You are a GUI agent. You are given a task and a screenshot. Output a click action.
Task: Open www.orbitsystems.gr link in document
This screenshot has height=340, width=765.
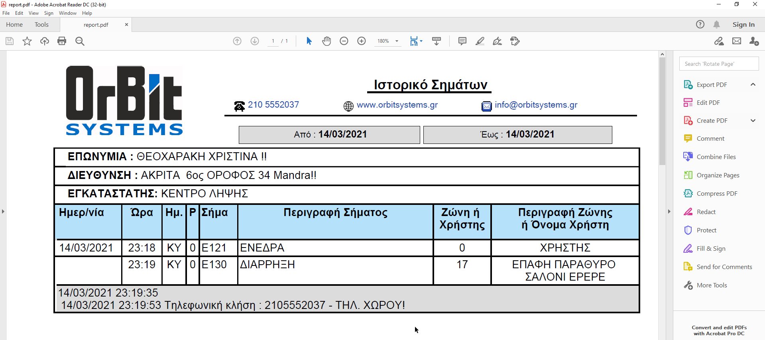397,105
